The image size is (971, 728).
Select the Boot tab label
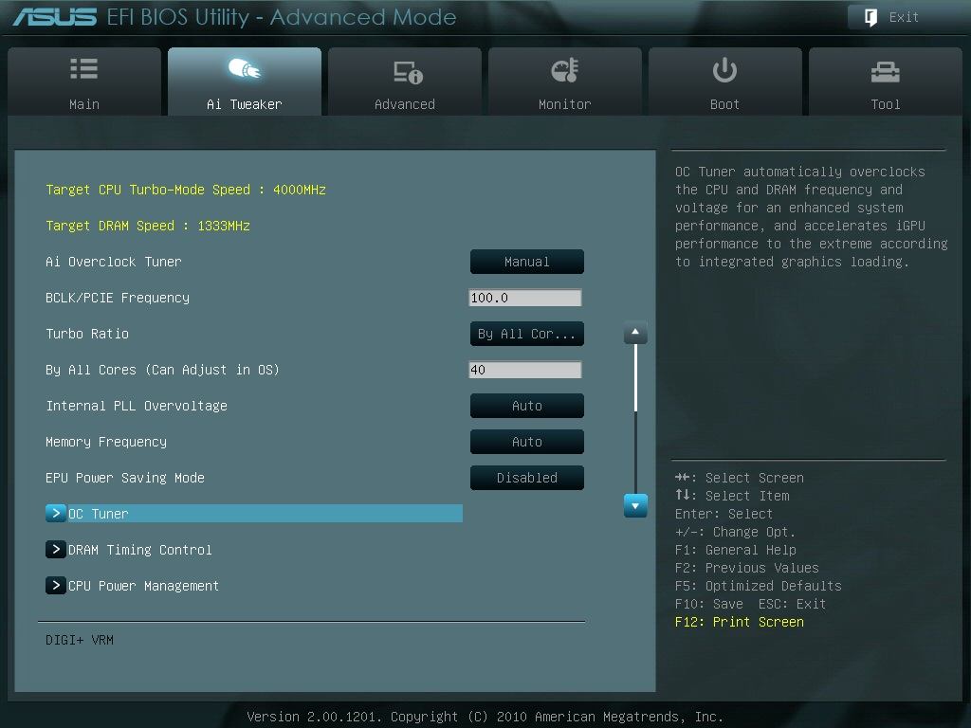coord(724,104)
